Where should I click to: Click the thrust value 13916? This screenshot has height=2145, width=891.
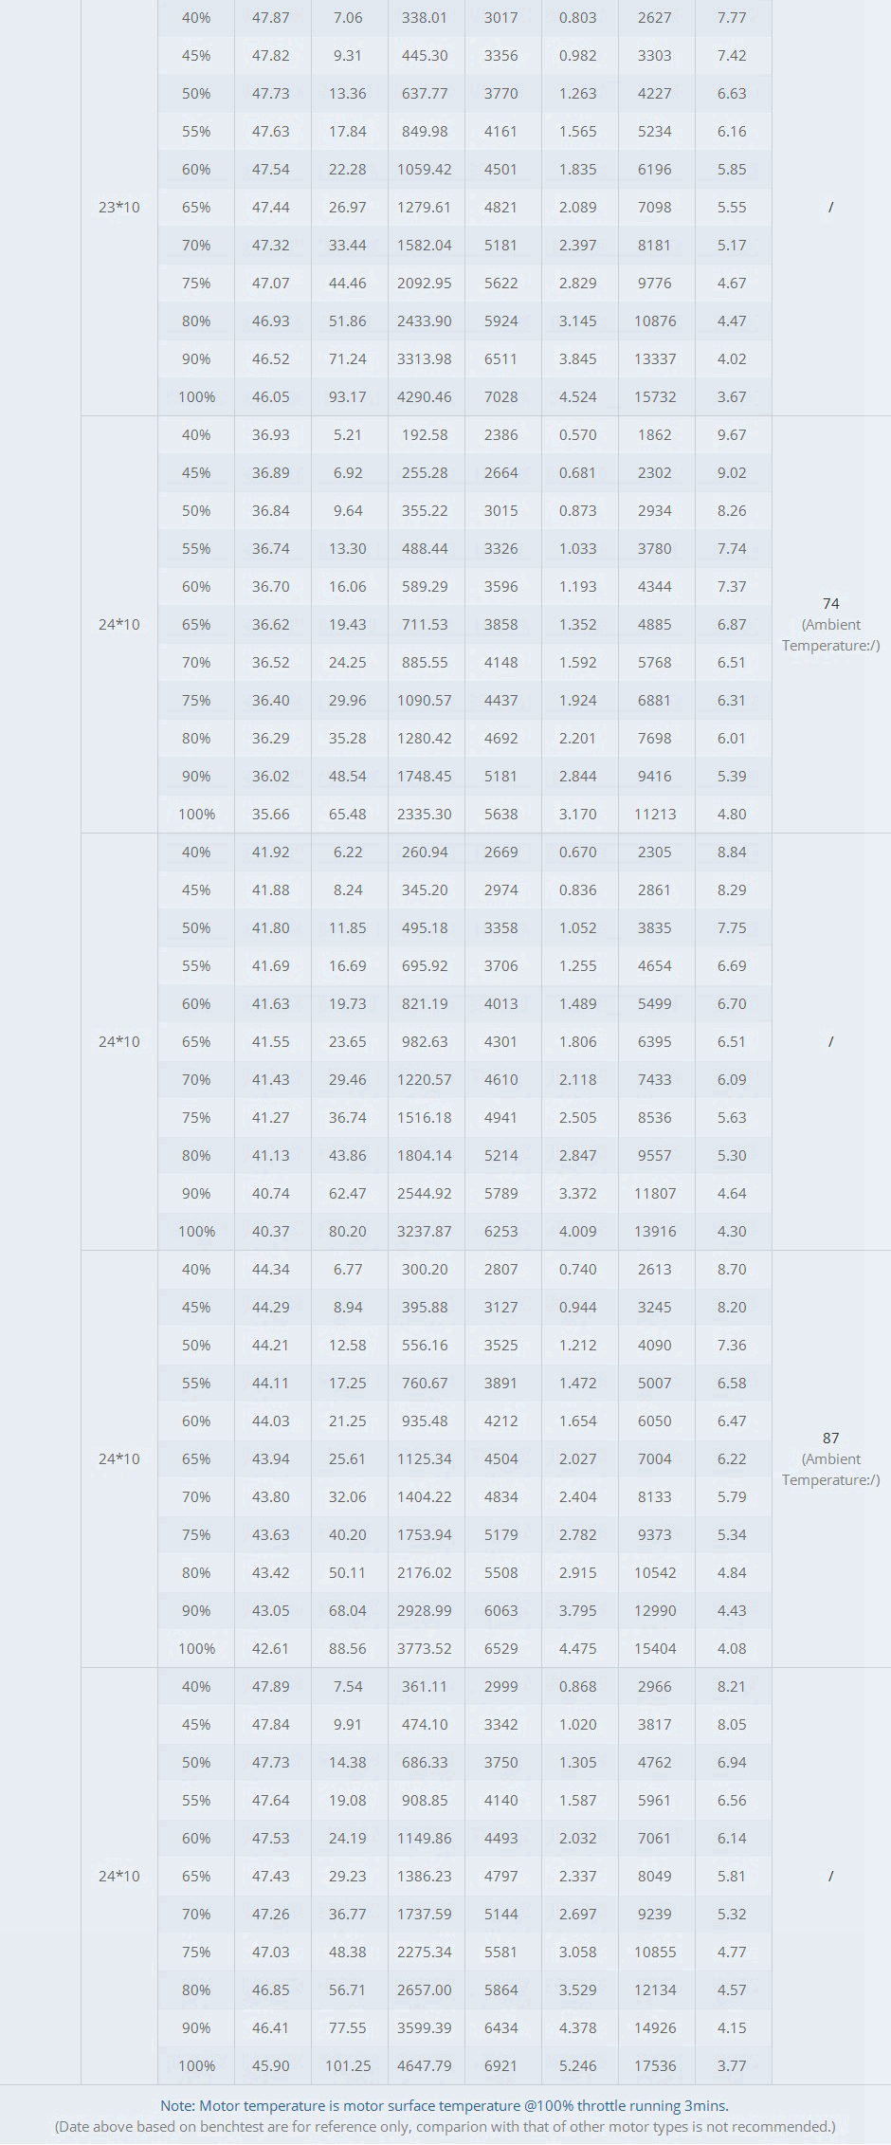pos(655,1231)
